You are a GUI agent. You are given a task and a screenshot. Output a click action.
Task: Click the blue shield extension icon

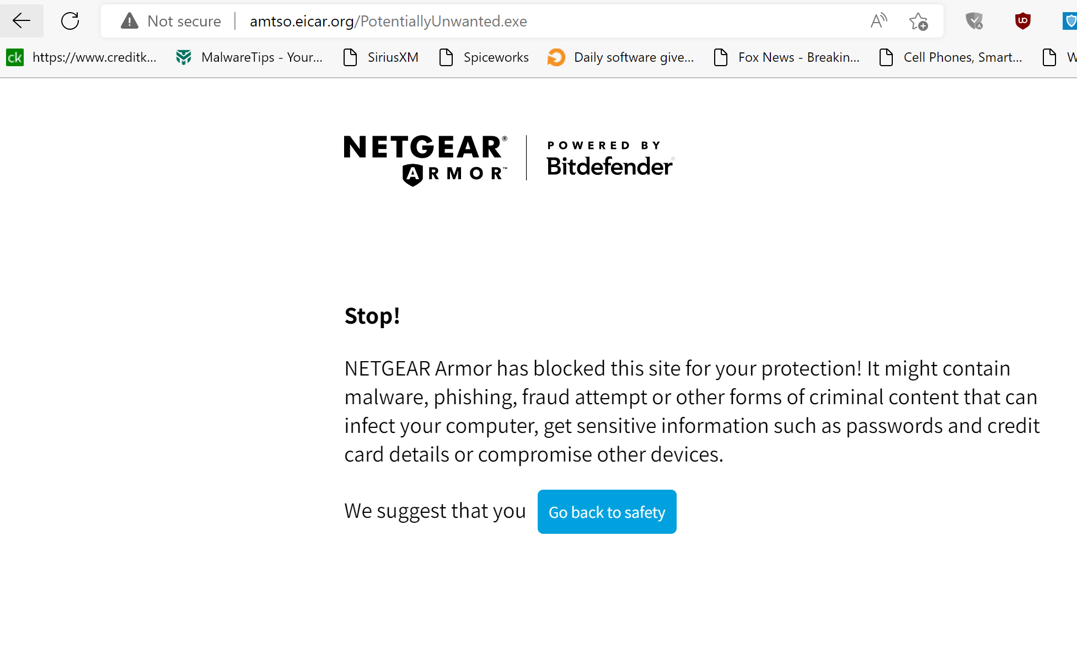[1070, 22]
